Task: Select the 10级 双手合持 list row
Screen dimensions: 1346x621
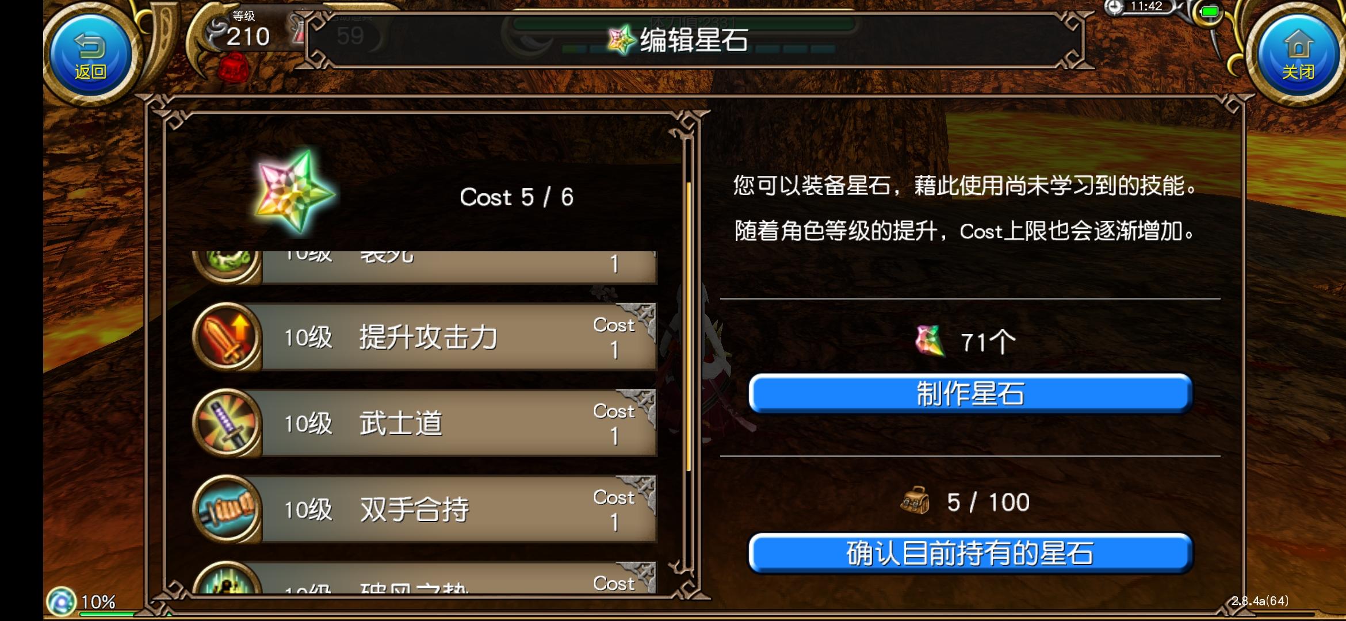Action: coord(425,509)
